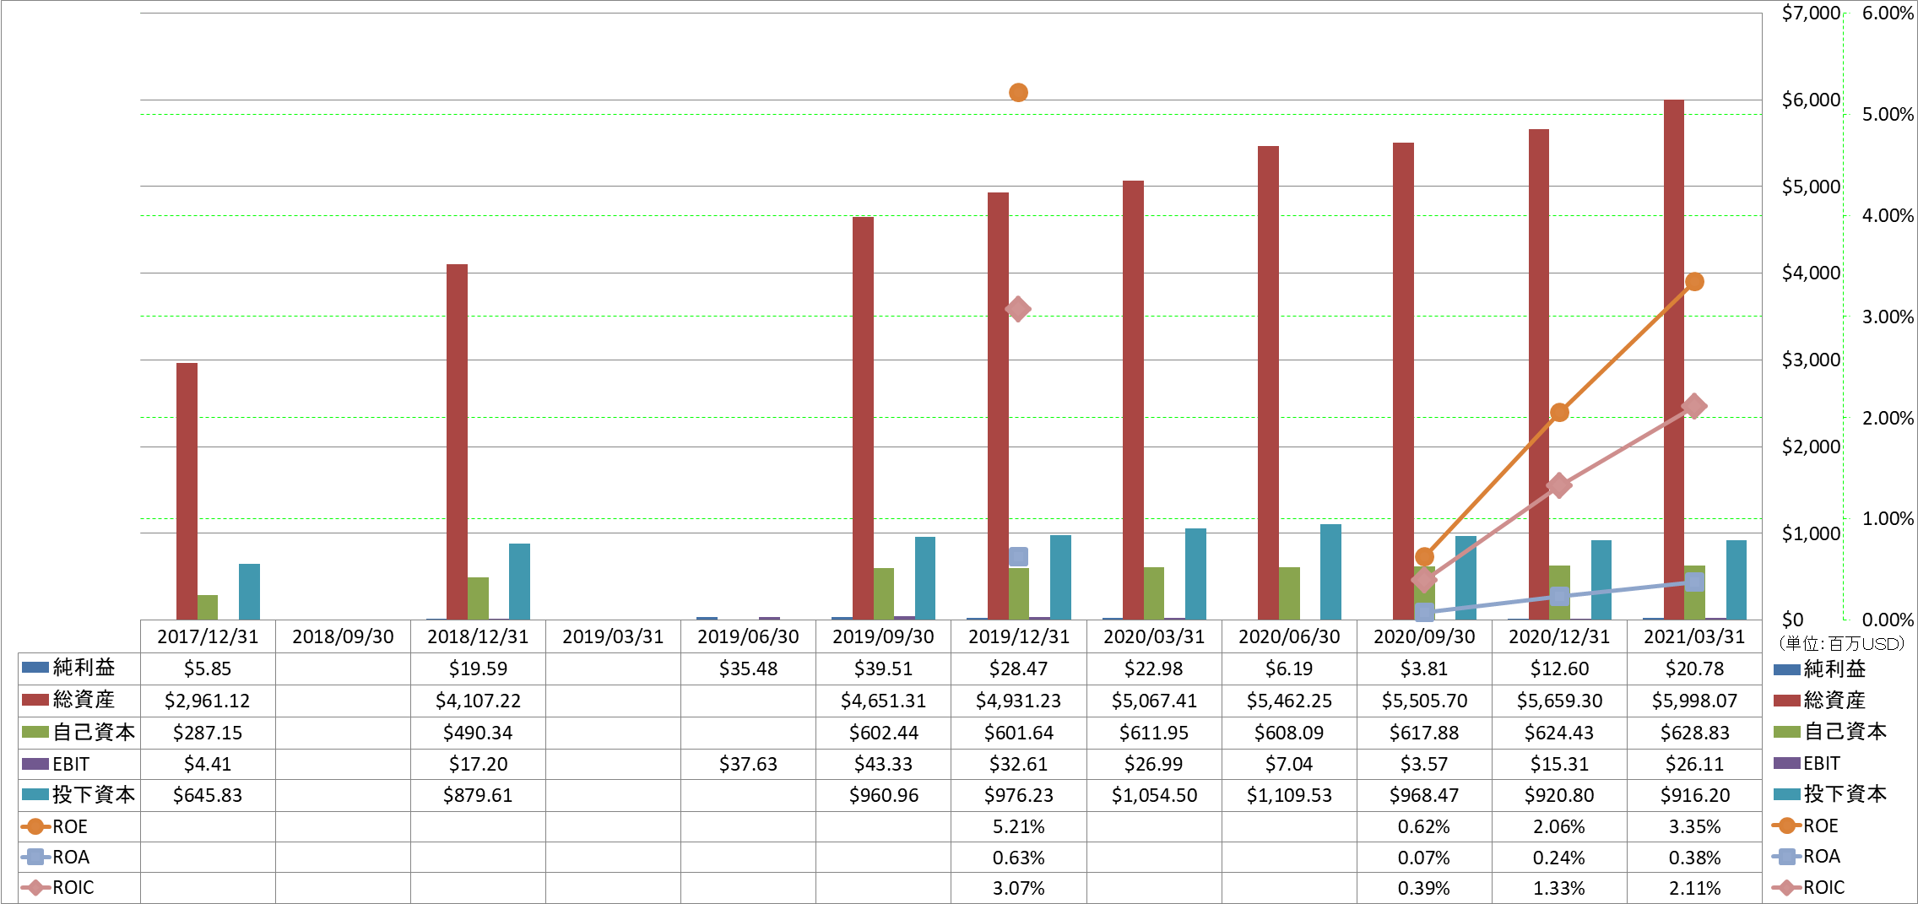Click the 自己資本 bar for 2019/09/30

click(884, 593)
